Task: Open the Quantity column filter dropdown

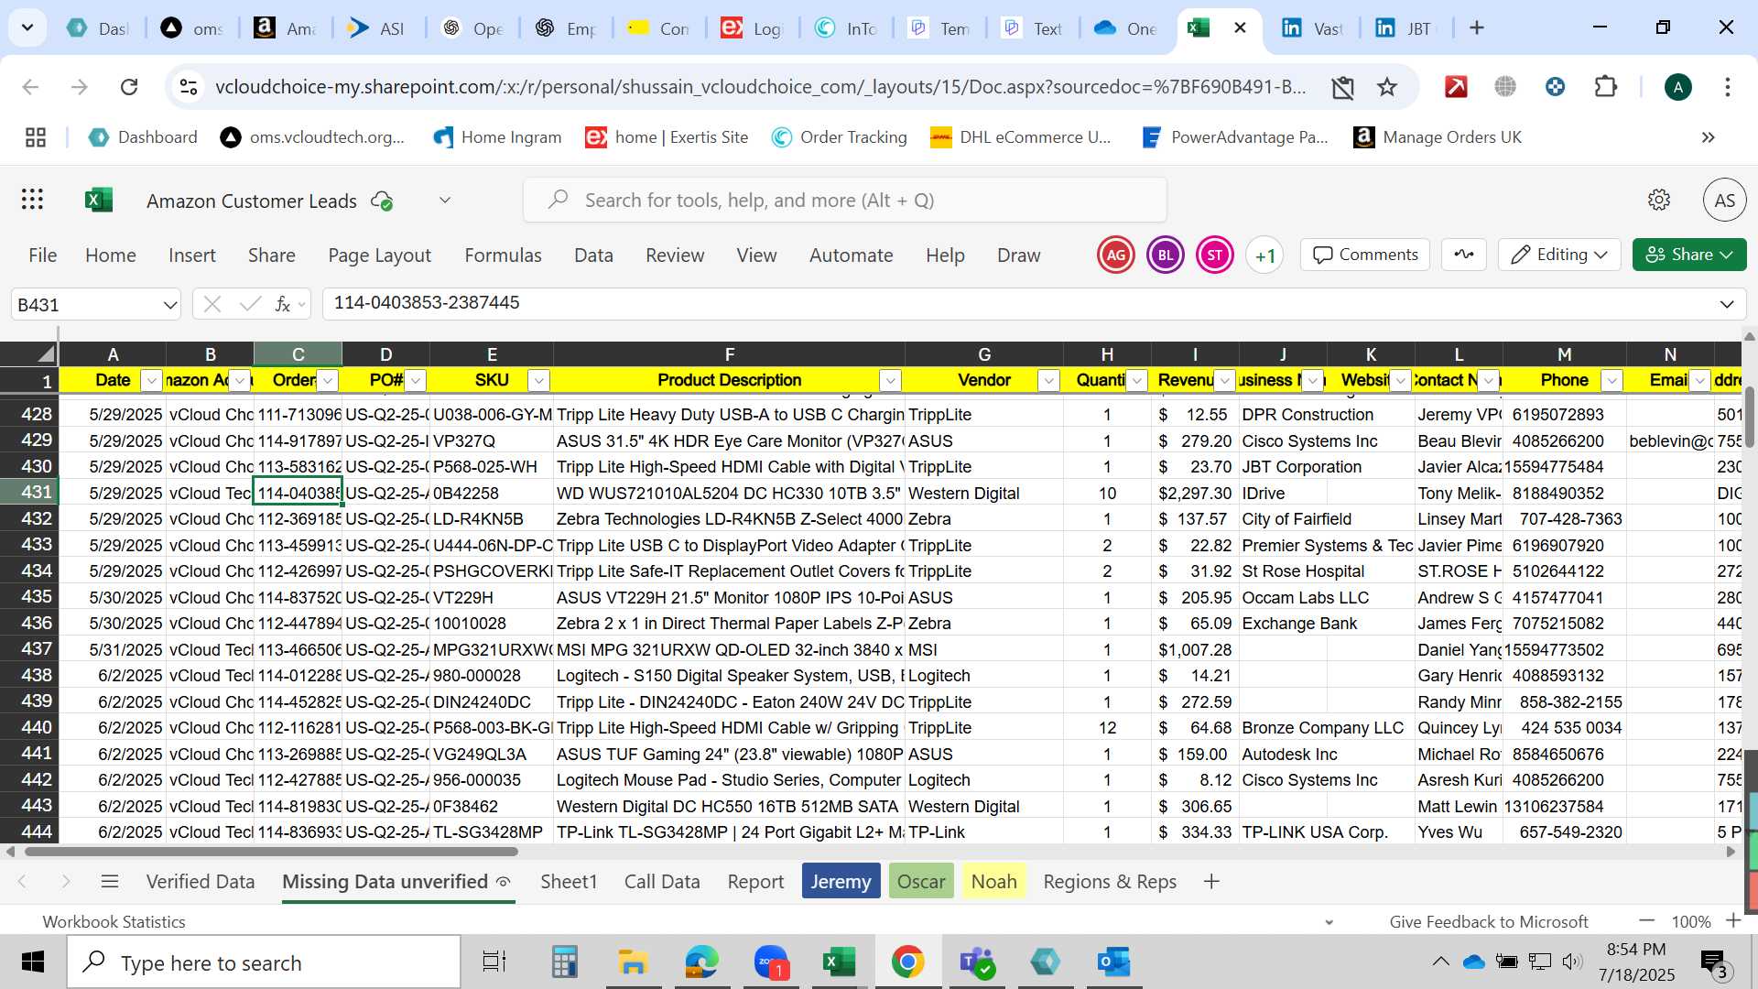Action: point(1136,381)
